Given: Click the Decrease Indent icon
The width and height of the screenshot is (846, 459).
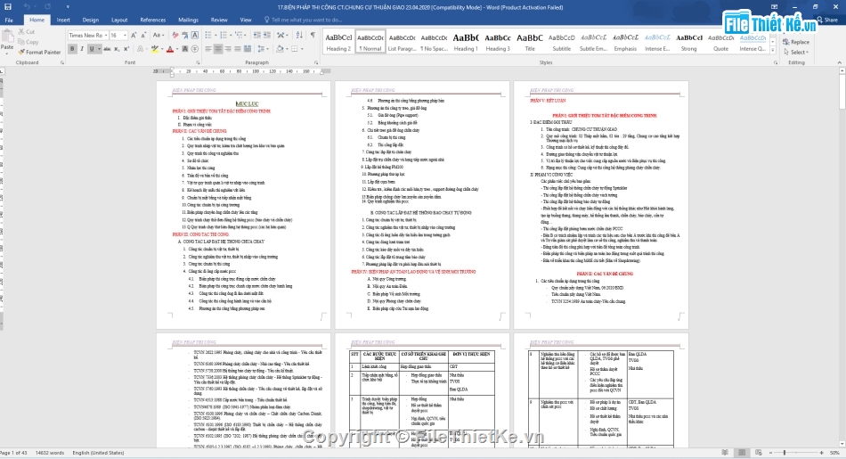Looking at the screenshot, I should (x=256, y=35).
